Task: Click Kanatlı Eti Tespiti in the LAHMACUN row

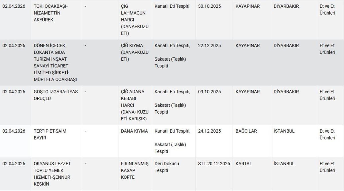Action: tap(172, 6)
